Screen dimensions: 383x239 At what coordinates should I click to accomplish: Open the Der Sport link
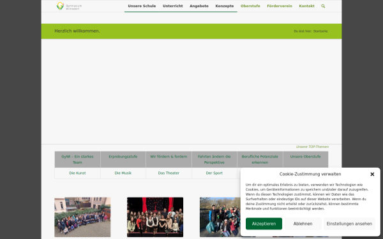(214, 173)
